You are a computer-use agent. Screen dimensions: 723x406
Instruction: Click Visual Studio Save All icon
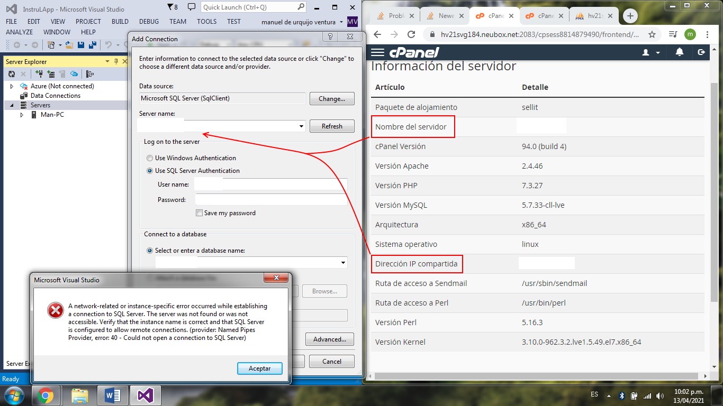93,45
